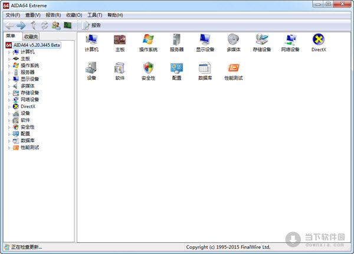This screenshot has width=354, height=254.
Task: Click the update check icon in status bar
Action: coord(7,248)
